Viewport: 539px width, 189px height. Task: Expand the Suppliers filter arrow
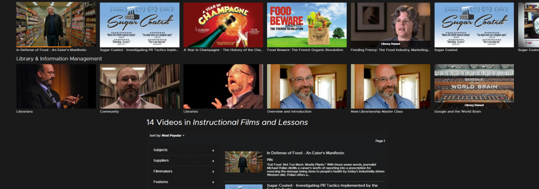point(213,161)
